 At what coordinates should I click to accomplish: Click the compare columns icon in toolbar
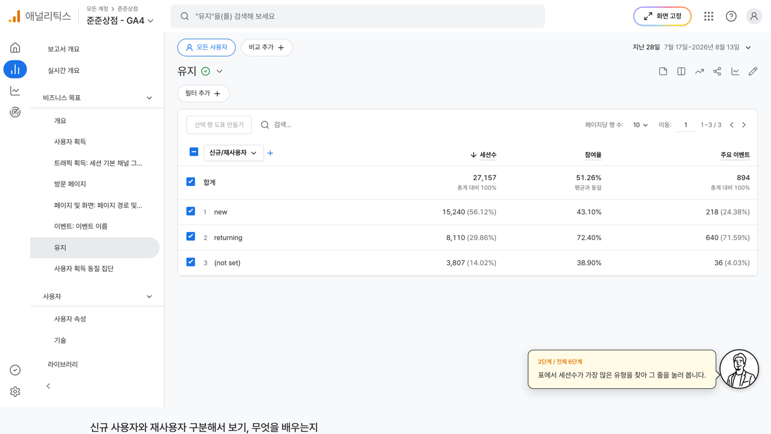(681, 71)
